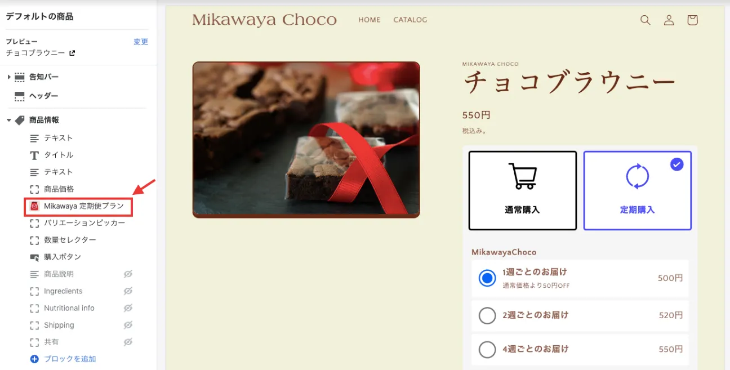Image resolution: width=730 pixels, height=370 pixels.
Task: Open the shopping cart icon in the header
Action: (692, 20)
